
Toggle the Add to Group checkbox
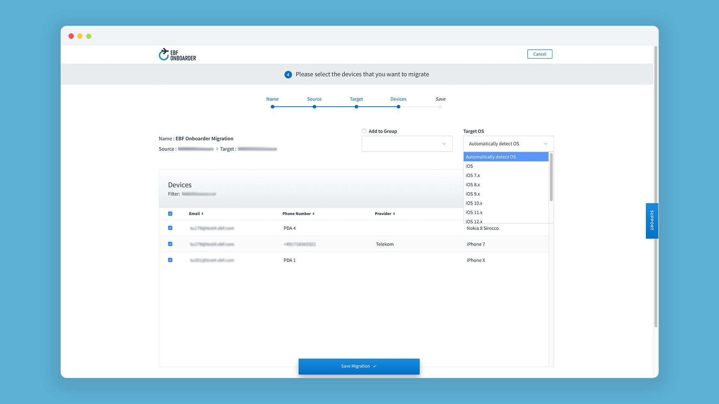(x=364, y=131)
